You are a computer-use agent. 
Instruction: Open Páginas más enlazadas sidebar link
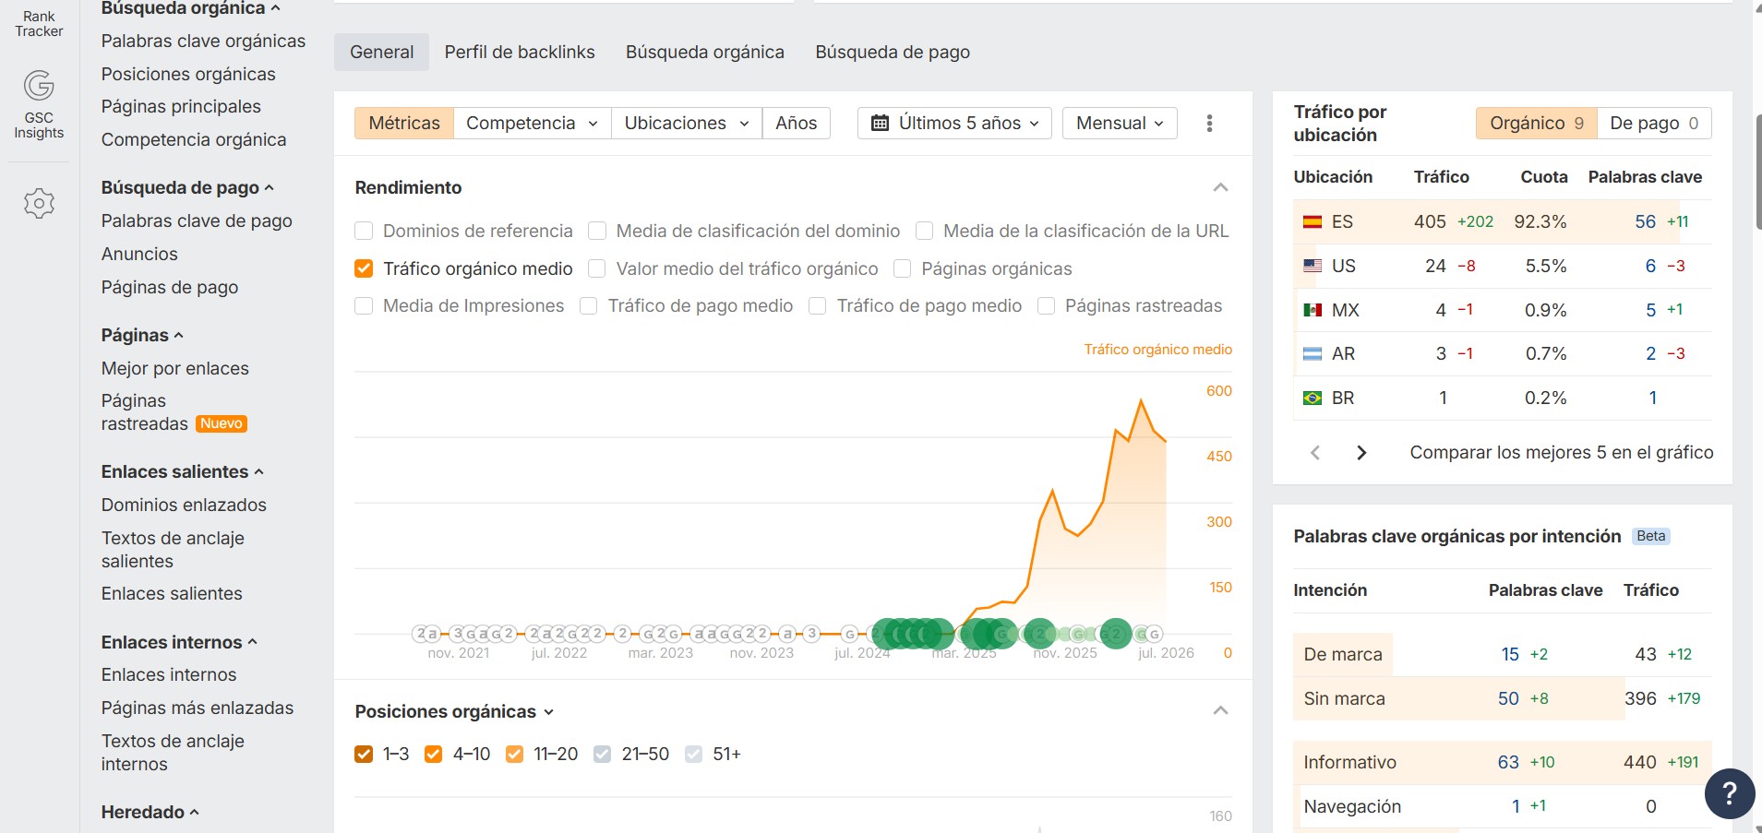(x=198, y=708)
